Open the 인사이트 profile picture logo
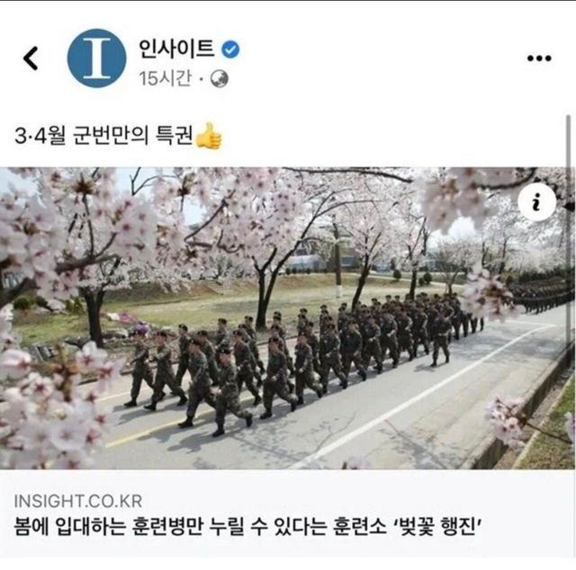The height and width of the screenshot is (570, 576). (96, 58)
